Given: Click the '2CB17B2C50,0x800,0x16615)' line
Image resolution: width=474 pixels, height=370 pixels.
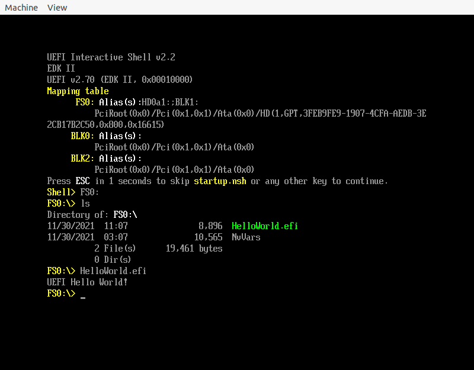Looking at the screenshot, I should [105, 124].
